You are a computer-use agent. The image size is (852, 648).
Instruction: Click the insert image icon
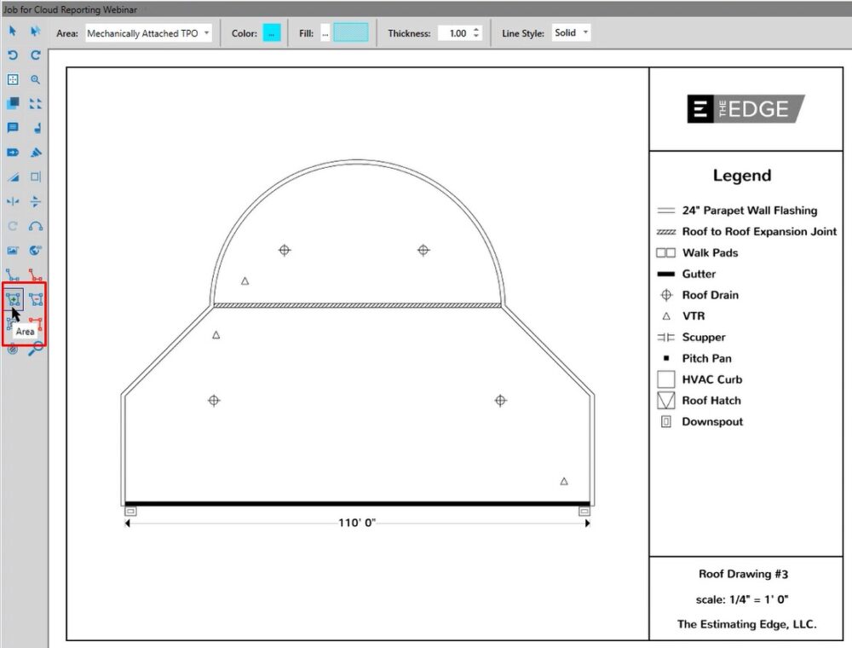pyautogui.click(x=13, y=251)
